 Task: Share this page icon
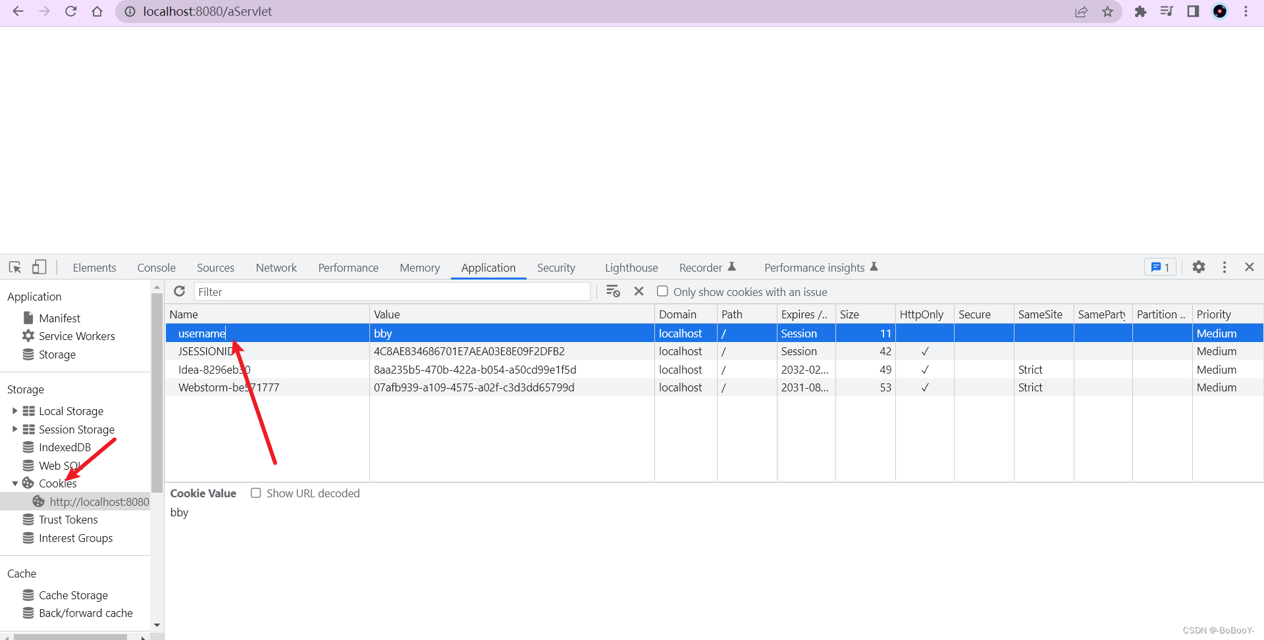[1081, 11]
